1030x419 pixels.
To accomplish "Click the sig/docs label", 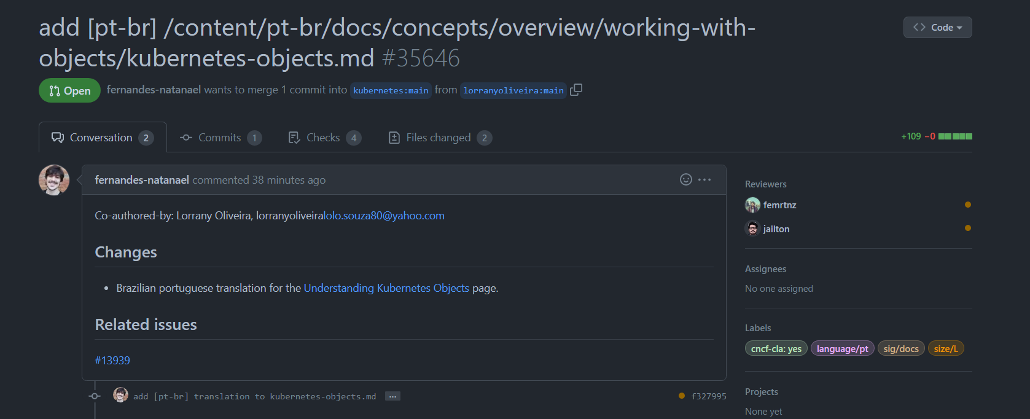I will pos(901,349).
